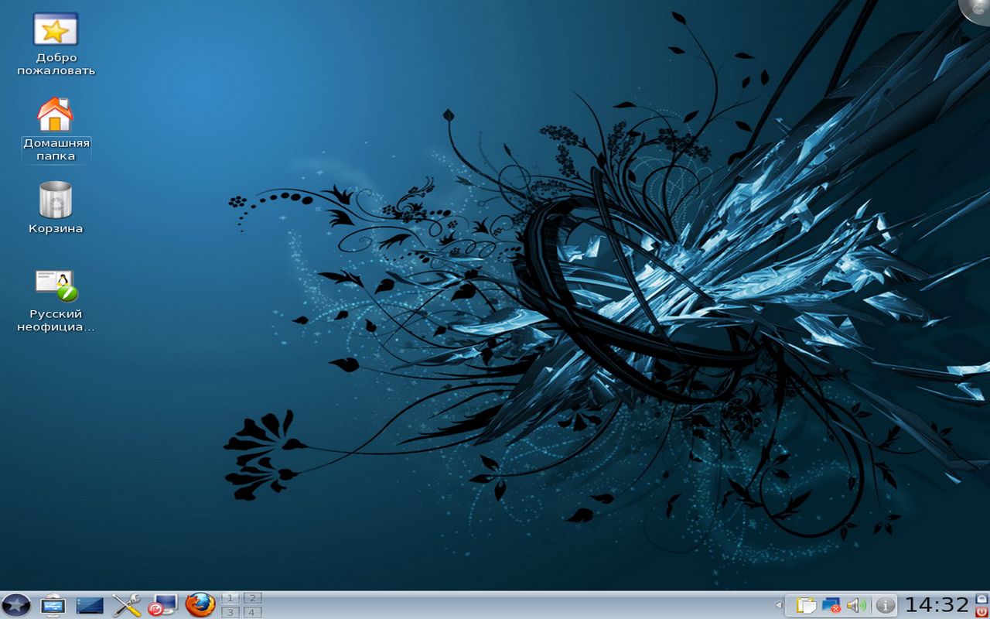The image size is (990, 619).
Task: Switch to virtual desktop 1
Action: coord(230,598)
